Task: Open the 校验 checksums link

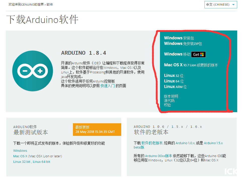Action: [x=168, y=105]
